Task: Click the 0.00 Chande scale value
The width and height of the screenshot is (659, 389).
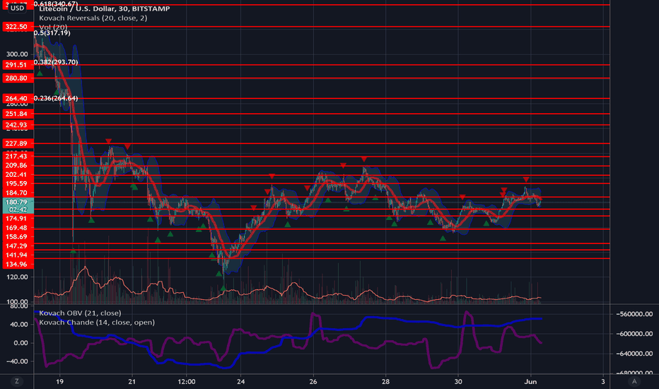Action: (21, 343)
